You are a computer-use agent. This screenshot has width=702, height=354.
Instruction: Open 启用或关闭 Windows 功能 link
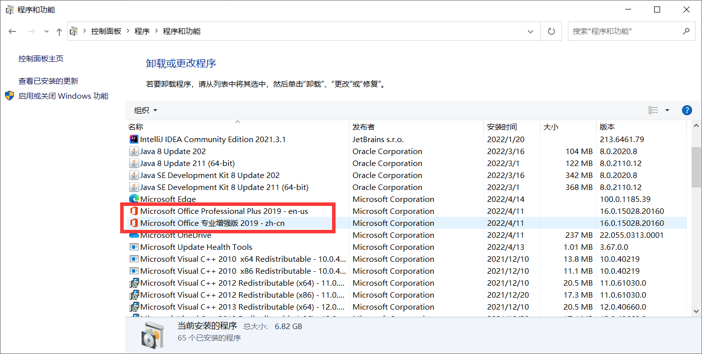[x=63, y=96]
